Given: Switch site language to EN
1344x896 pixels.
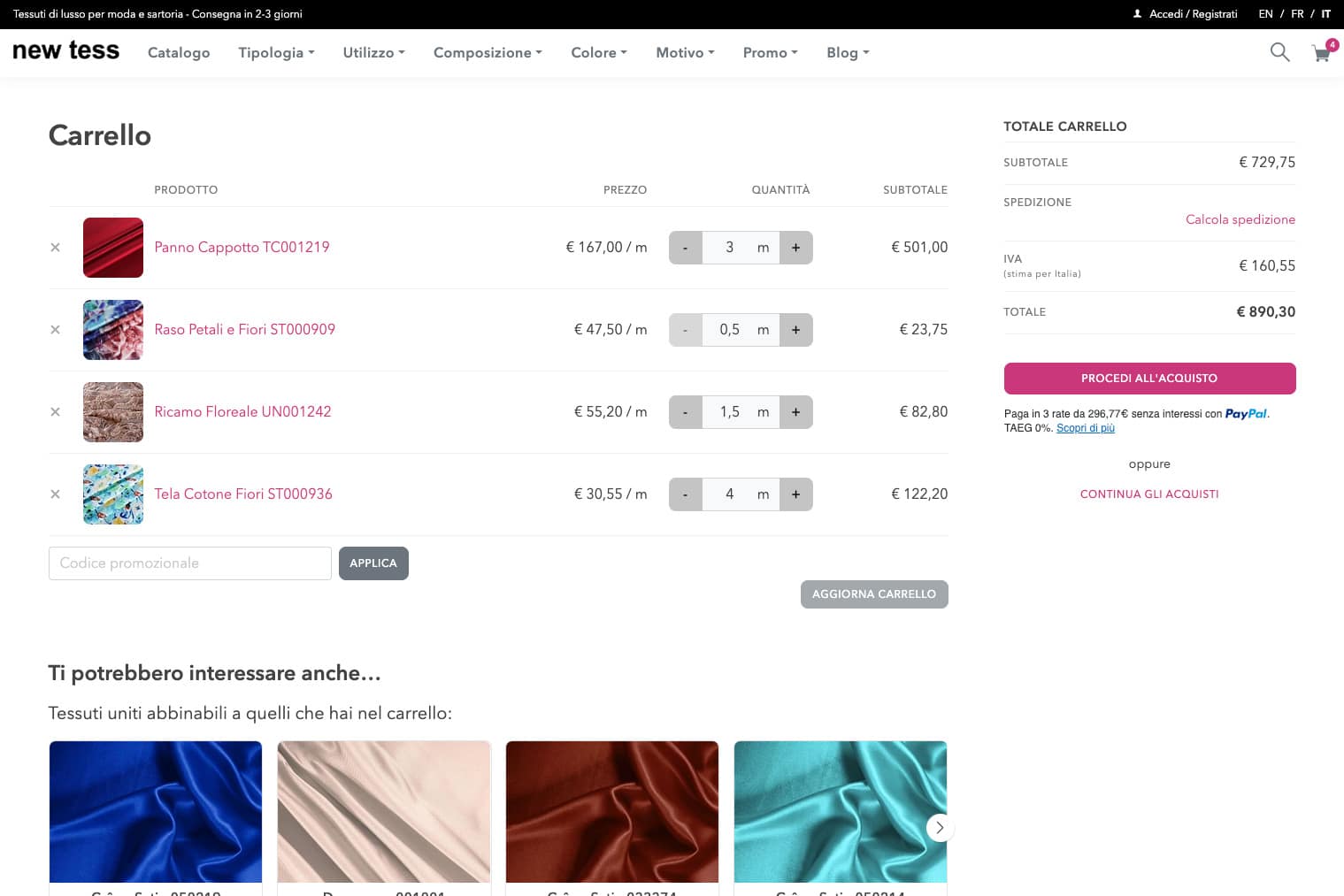Looking at the screenshot, I should coord(1265,14).
